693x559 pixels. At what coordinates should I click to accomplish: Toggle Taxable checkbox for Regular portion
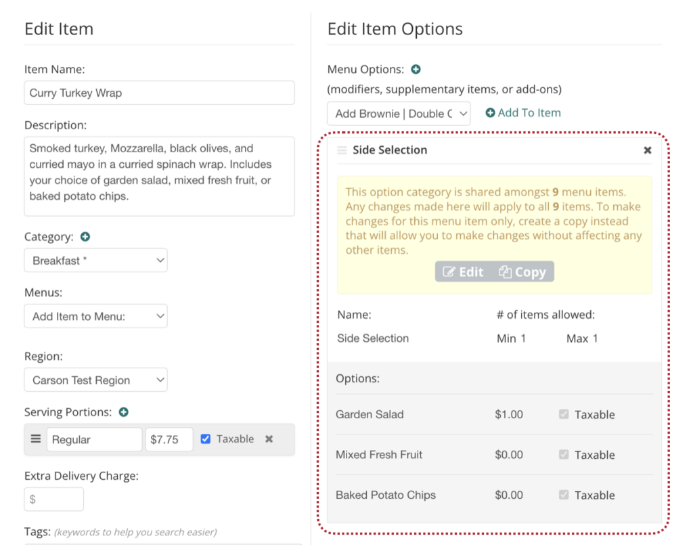click(x=206, y=439)
